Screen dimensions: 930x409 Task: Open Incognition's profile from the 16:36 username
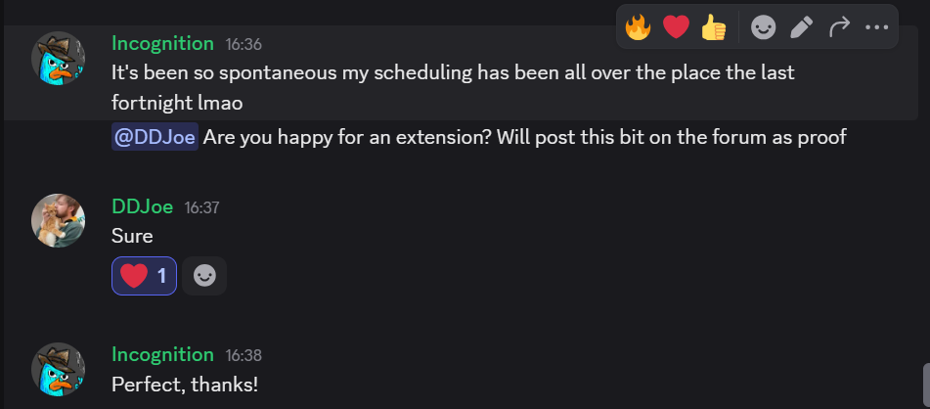162,43
